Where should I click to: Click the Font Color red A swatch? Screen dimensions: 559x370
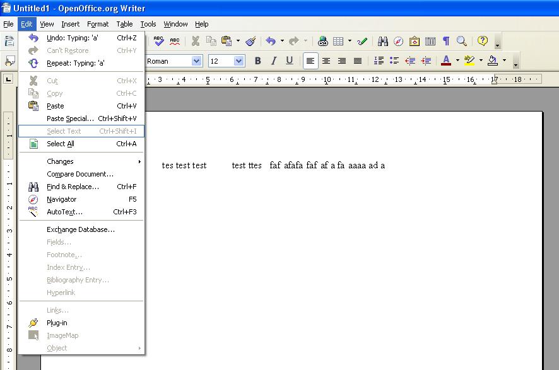point(446,61)
